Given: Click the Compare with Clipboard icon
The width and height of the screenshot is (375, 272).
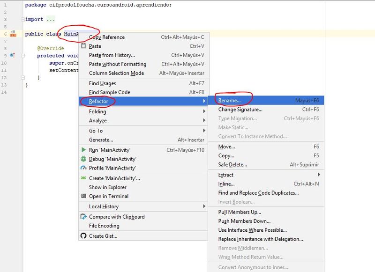Looking at the screenshot, I should click(83, 217).
